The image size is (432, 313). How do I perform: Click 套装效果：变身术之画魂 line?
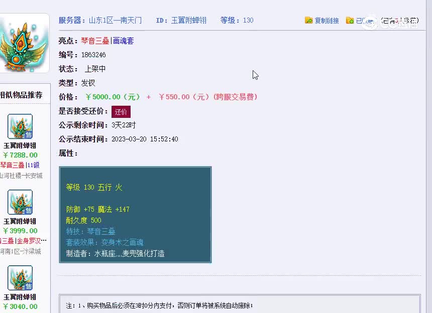[x=104, y=242]
